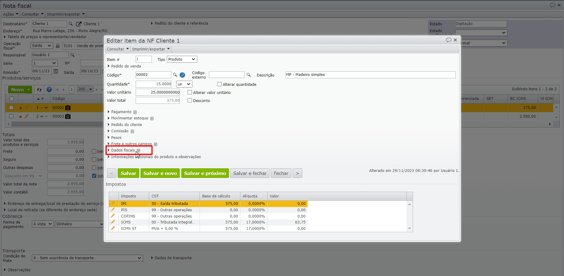This screenshot has width=564, height=276.
Task: Expand the Dados fiscais section
Action: (123, 150)
